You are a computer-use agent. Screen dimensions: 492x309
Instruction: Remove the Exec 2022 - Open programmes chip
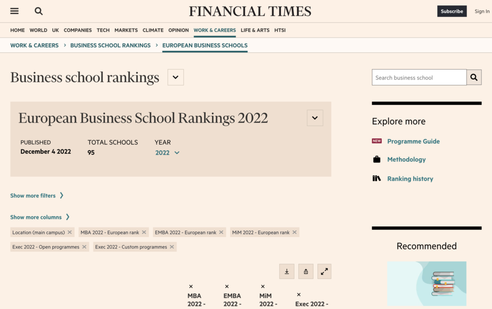[84, 247]
